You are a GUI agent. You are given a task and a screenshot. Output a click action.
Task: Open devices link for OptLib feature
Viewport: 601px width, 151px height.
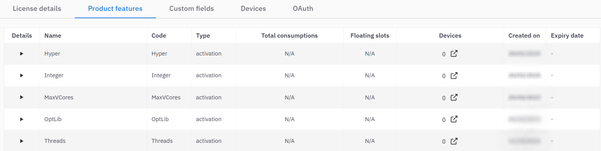(454, 119)
